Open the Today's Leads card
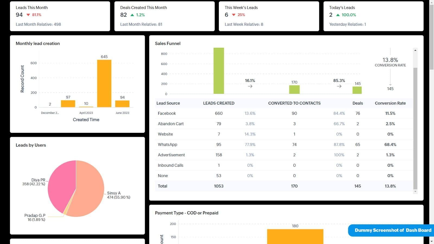The height and width of the screenshot is (244, 434). click(x=373, y=16)
